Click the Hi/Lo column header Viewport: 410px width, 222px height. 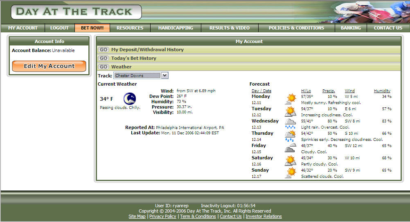coord(306,91)
